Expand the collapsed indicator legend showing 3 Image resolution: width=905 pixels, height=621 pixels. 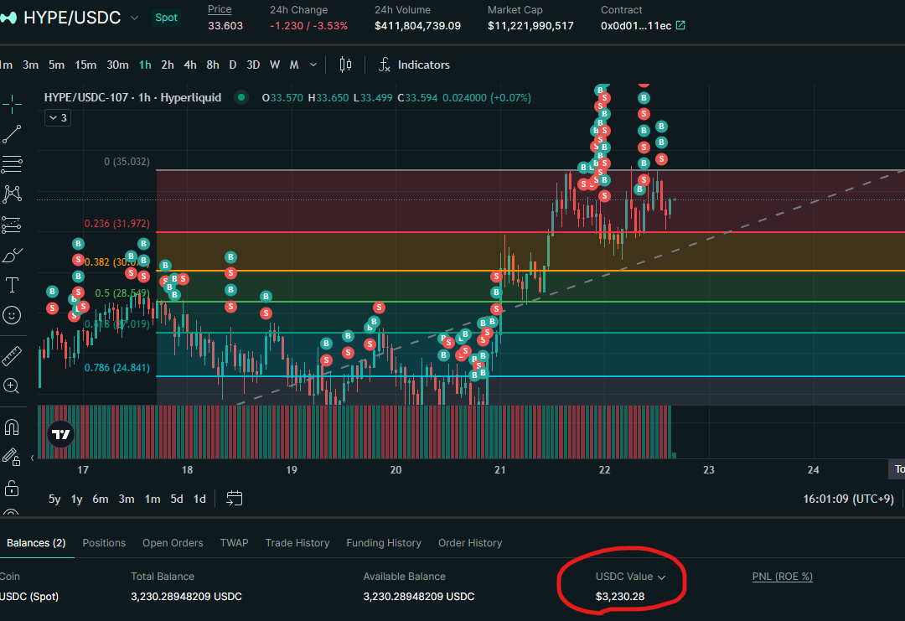(58, 118)
